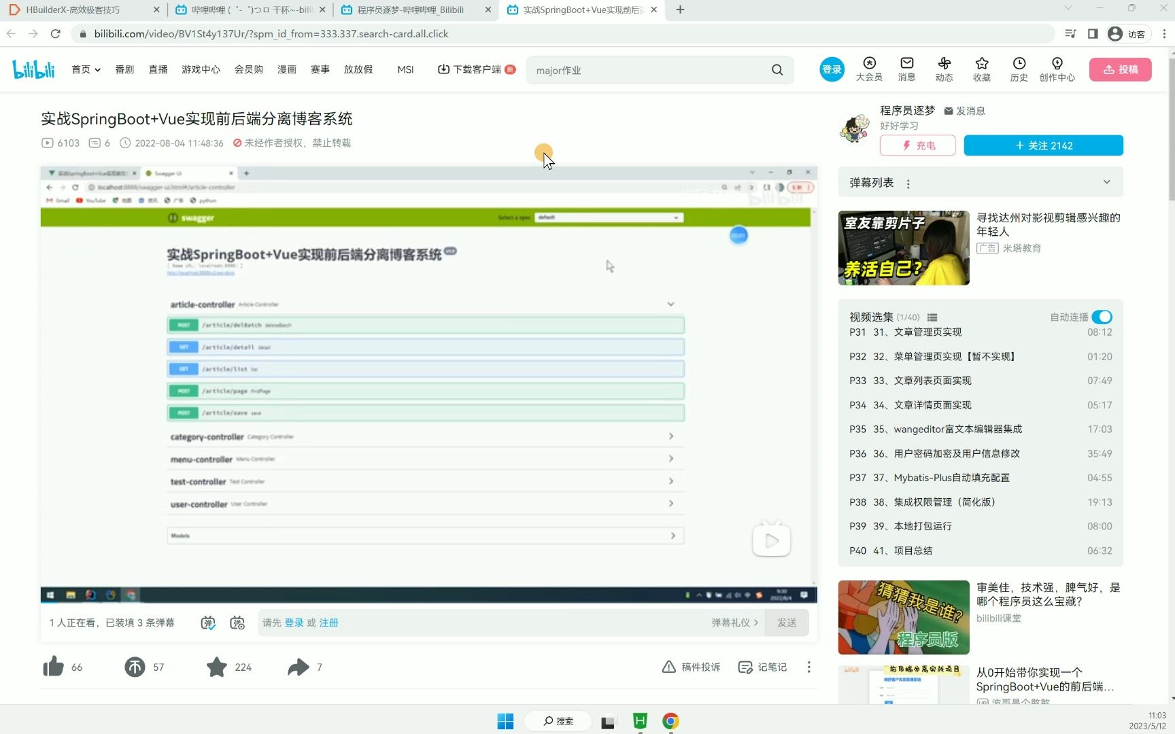The image size is (1175, 734).
Task: Reload the page in Chrome
Action: (x=56, y=33)
